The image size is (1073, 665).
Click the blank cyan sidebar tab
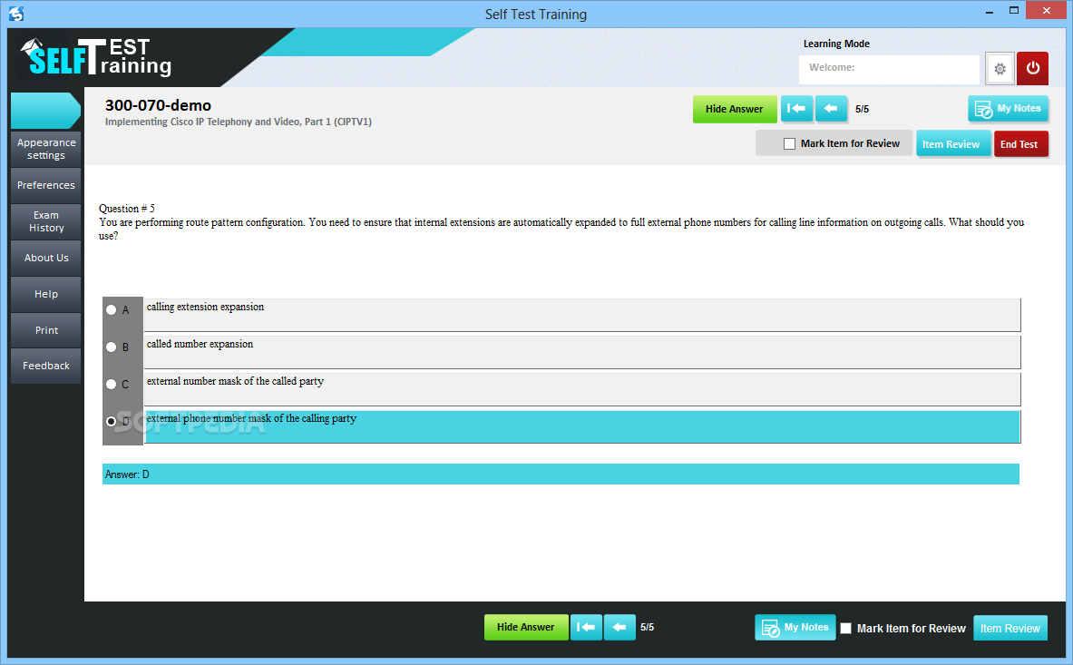tap(46, 111)
